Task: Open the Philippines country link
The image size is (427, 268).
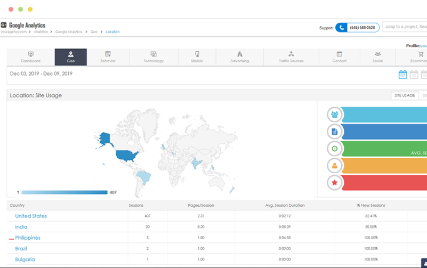Action: [28, 238]
